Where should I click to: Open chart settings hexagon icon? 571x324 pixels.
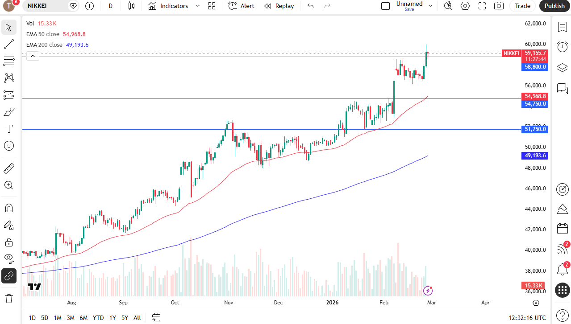(465, 6)
